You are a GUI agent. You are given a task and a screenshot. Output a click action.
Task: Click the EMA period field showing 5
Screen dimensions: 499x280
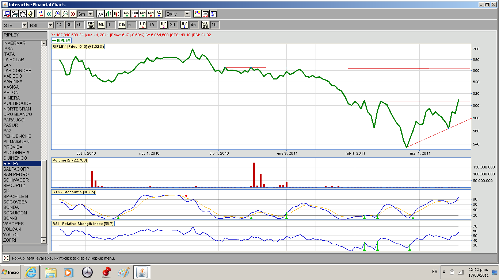pos(131,25)
